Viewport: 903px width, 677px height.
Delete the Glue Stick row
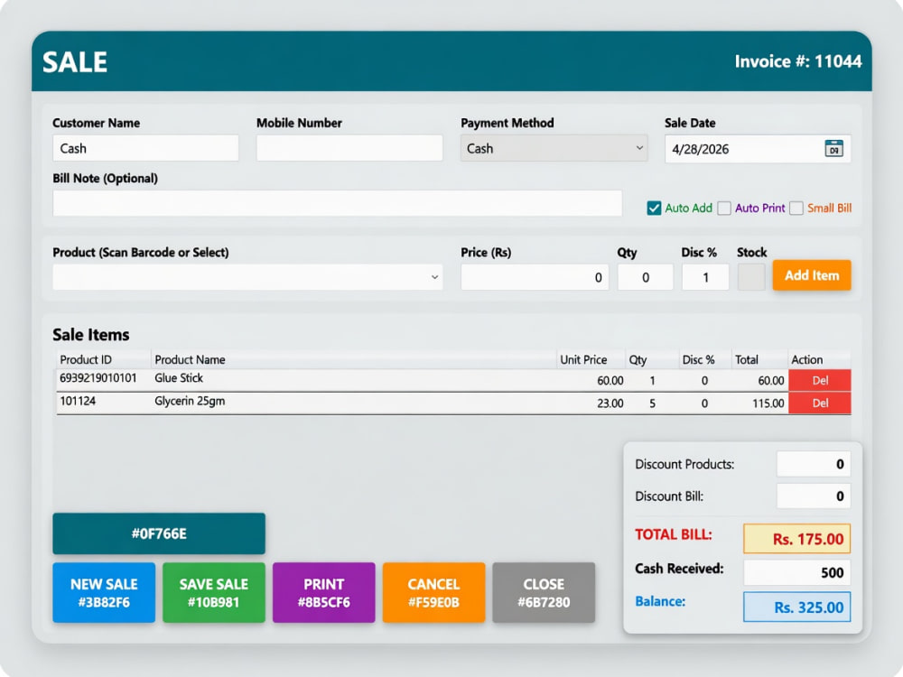[x=820, y=381]
